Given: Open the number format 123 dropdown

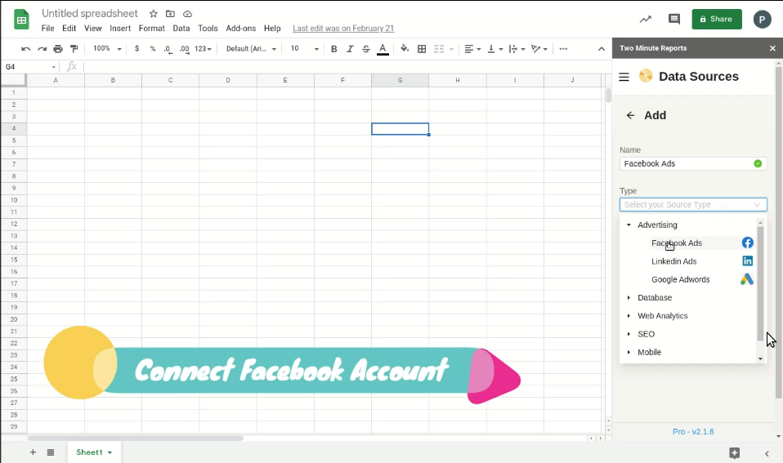Looking at the screenshot, I should pos(203,48).
